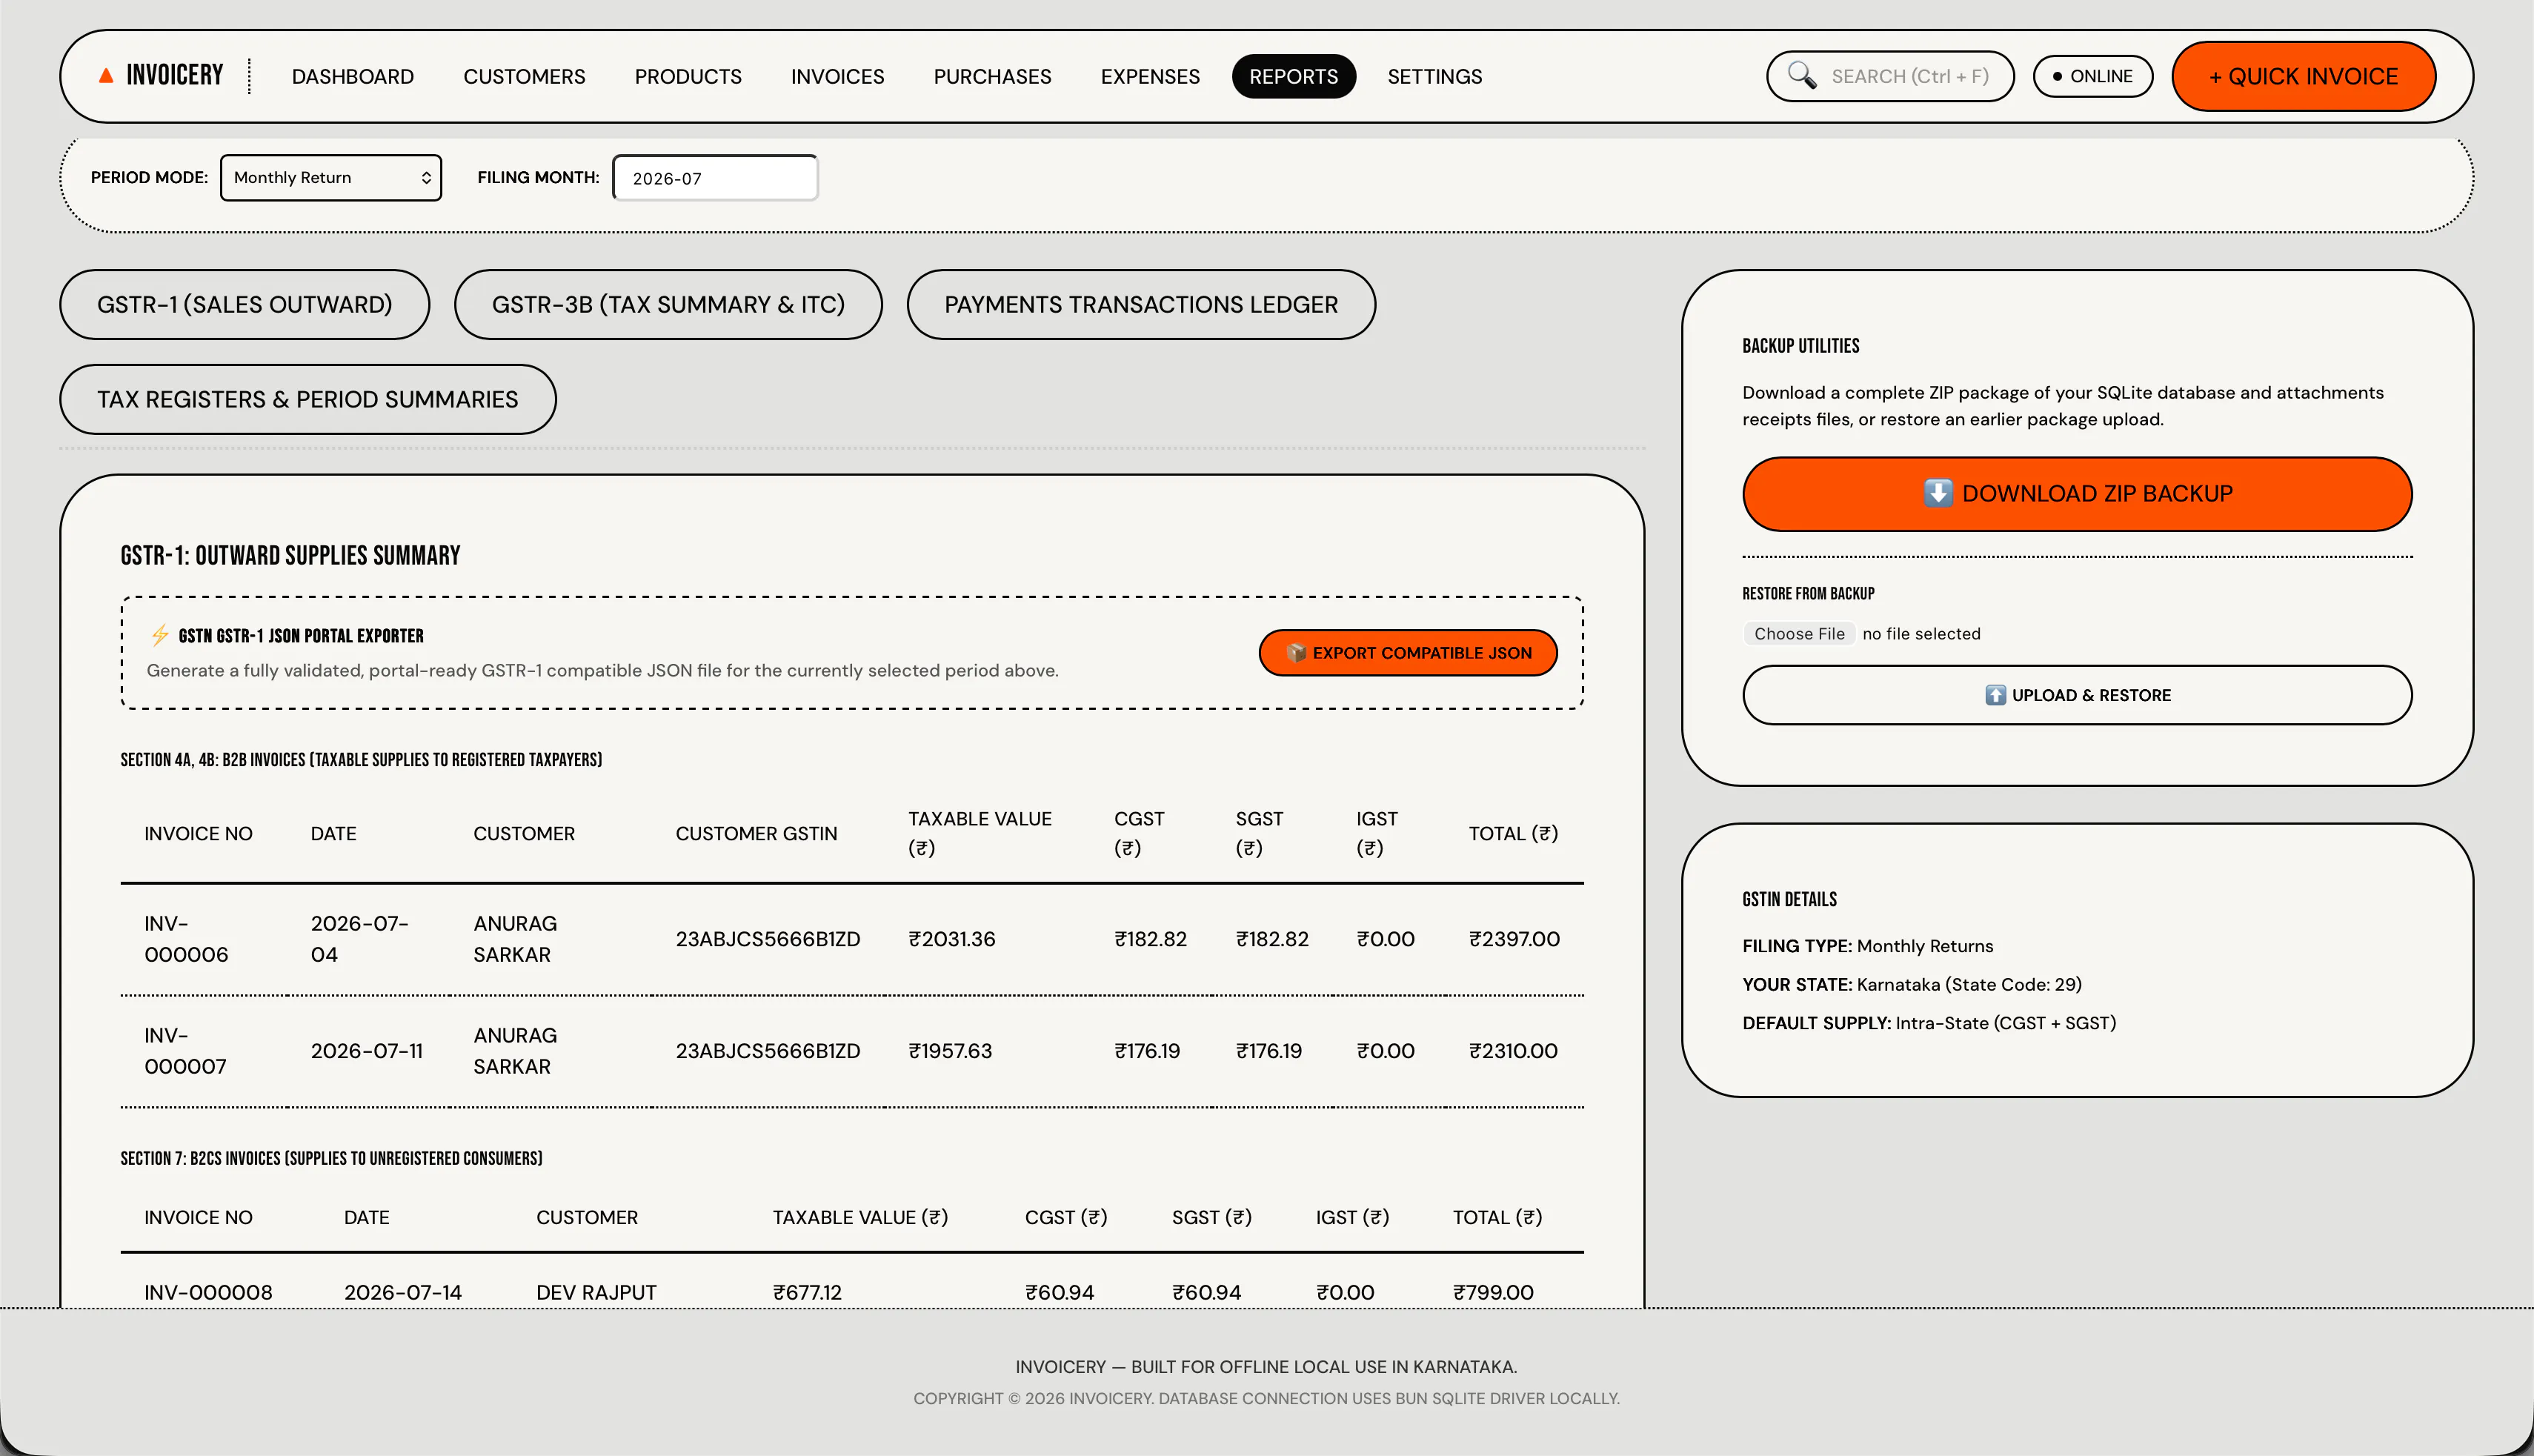Switch to GSTR-1 (Sales Outward) tab
Viewport: 2534px width, 1456px height.
[245, 305]
